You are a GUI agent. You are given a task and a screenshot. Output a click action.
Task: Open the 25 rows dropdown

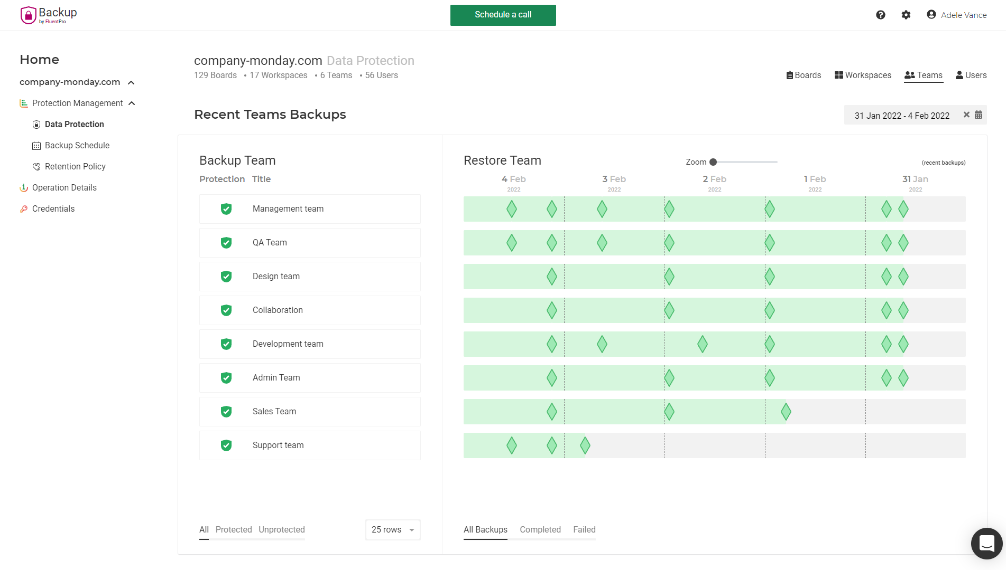point(393,530)
